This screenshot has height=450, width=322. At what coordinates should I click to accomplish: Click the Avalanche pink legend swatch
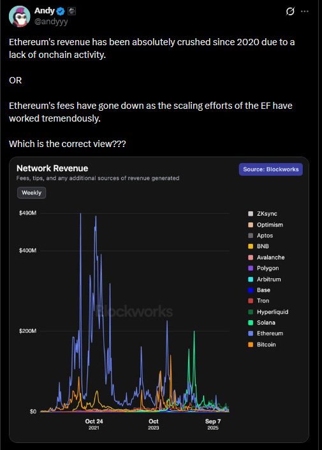[251, 257]
